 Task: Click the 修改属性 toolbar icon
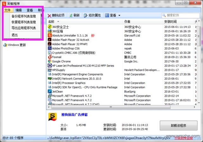86,16
